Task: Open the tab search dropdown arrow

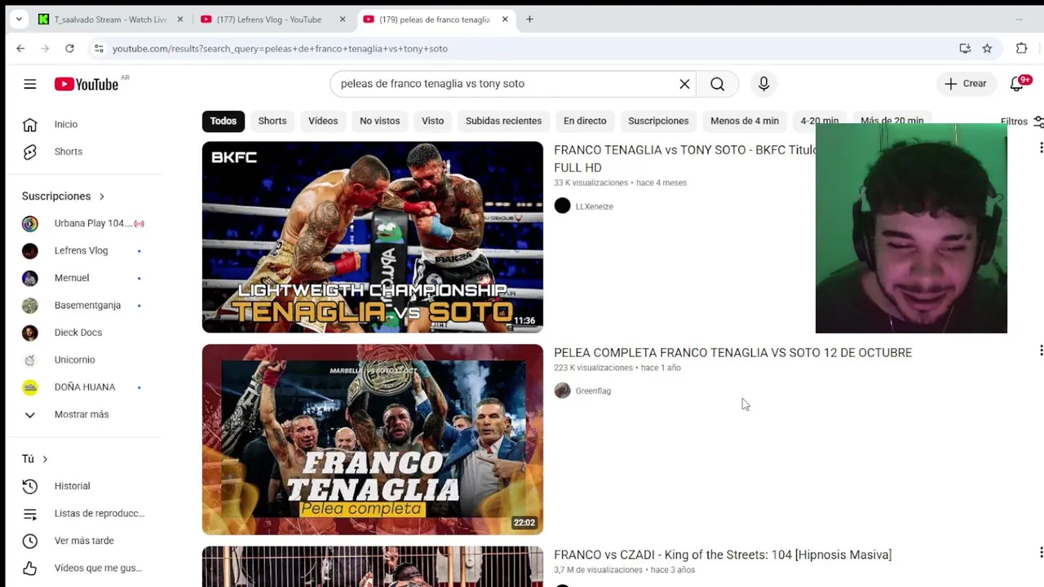Action: tap(19, 20)
